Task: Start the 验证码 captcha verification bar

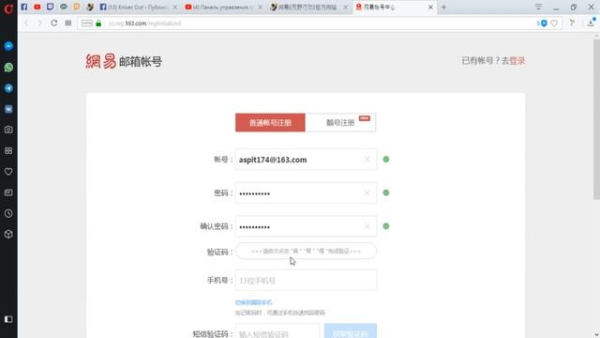Action: coord(307,251)
